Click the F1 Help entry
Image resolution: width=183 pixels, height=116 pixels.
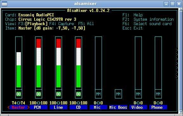click(x=133, y=15)
